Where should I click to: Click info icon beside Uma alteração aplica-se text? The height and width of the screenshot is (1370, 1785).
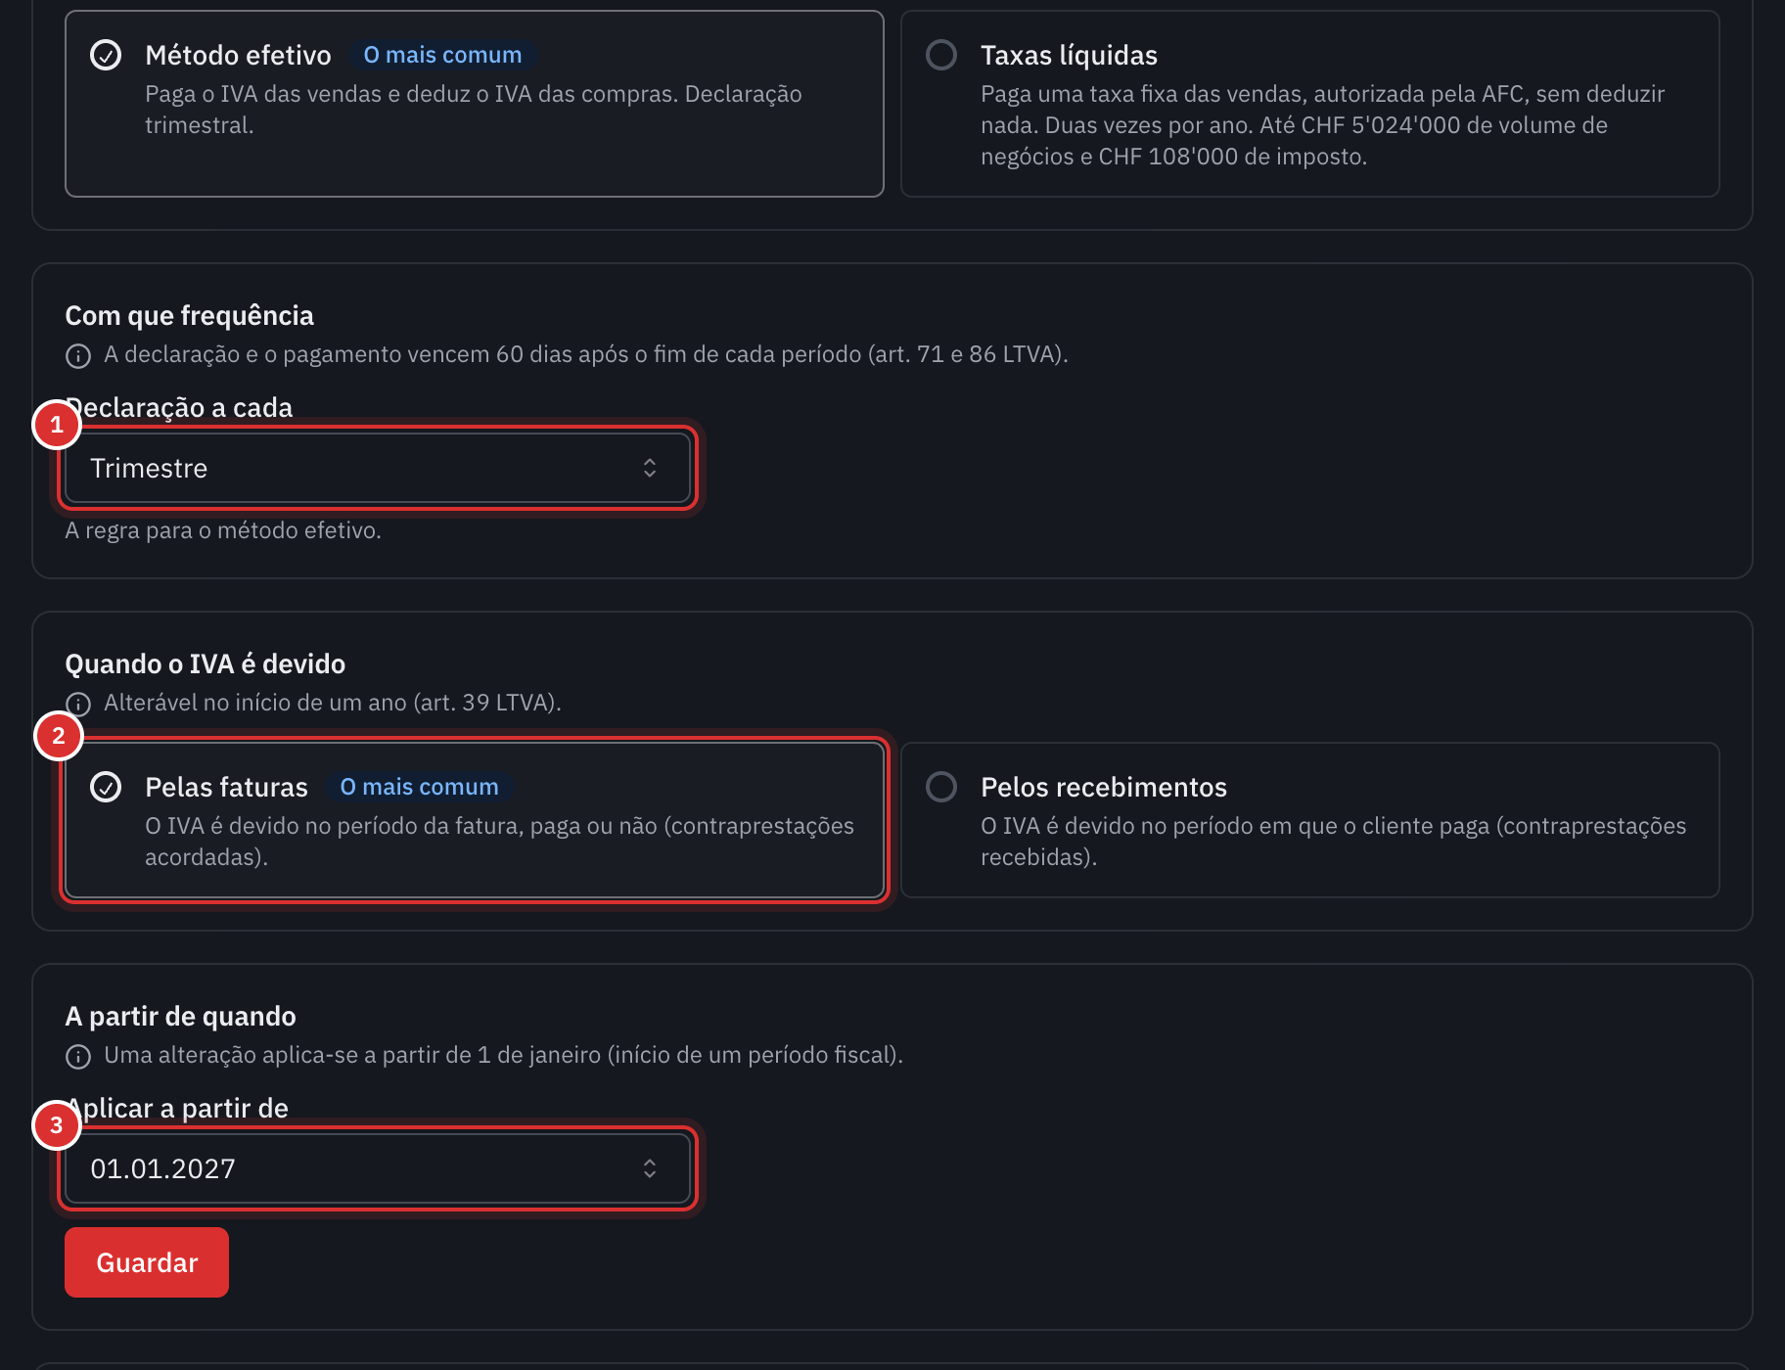pos(78,1056)
